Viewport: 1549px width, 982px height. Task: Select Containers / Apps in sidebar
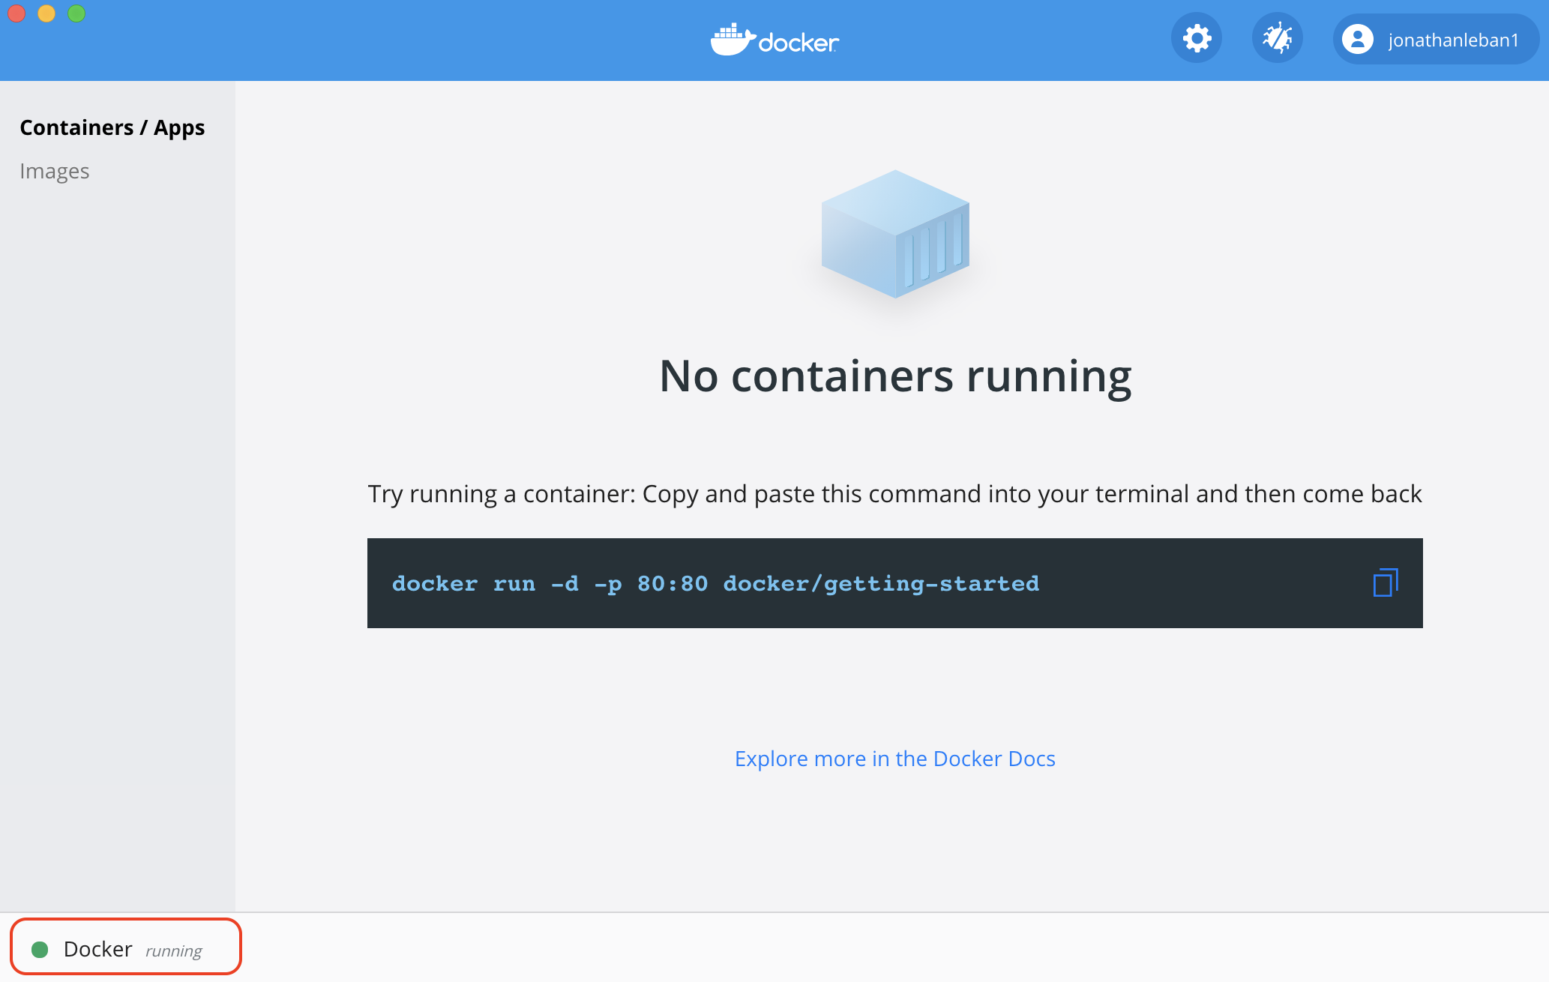[112, 127]
